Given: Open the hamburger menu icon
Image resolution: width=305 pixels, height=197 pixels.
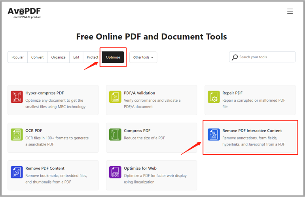Looking at the screenshot, I should pos(290,11).
